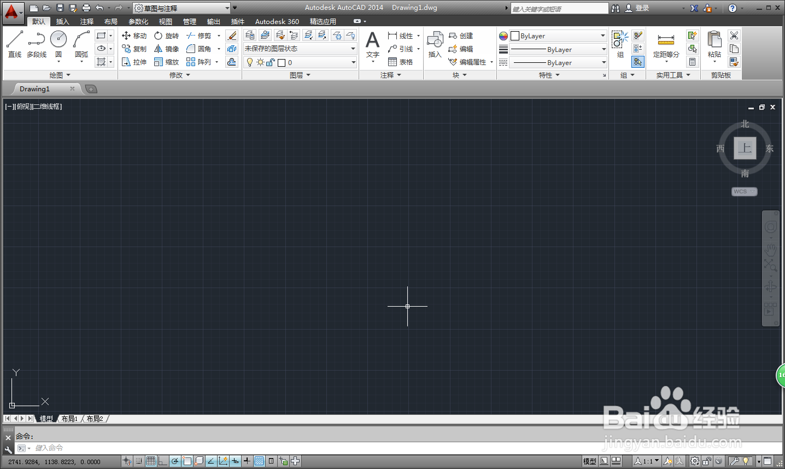Click the Insert block (插入) icon
This screenshot has width=785, height=469.
click(435, 44)
